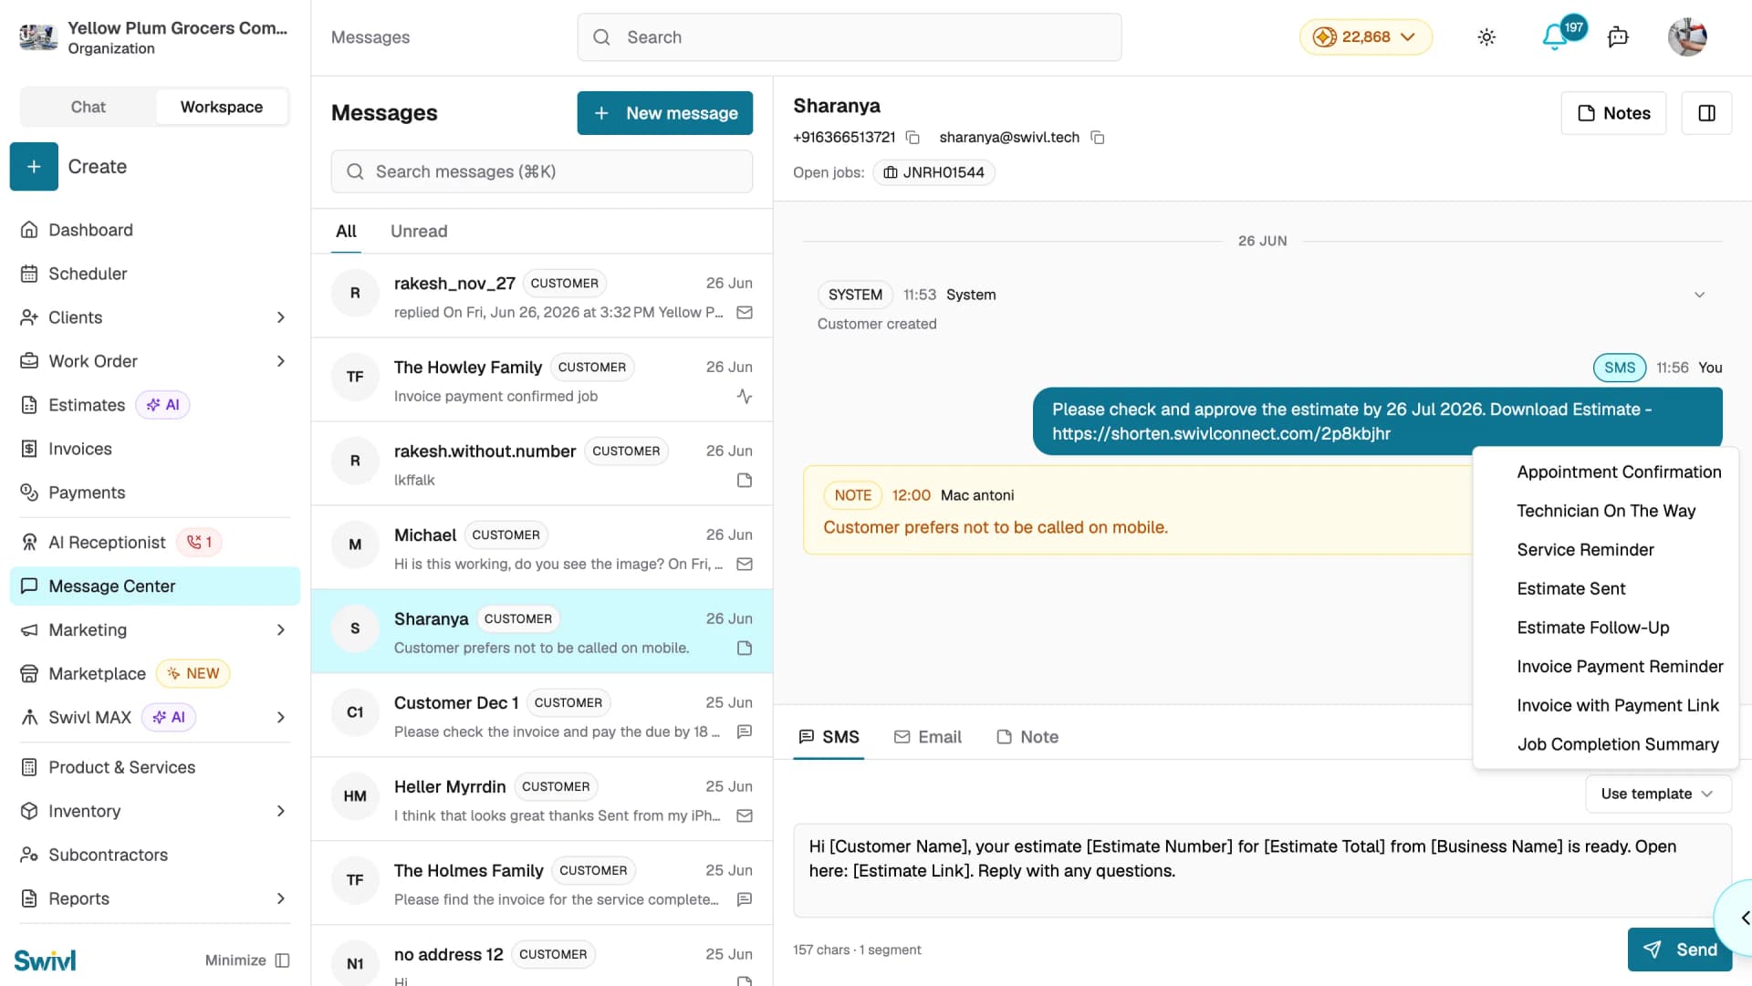The height and width of the screenshot is (986, 1752).
Task: Select Technician On The Way template
Action: pos(1606,512)
